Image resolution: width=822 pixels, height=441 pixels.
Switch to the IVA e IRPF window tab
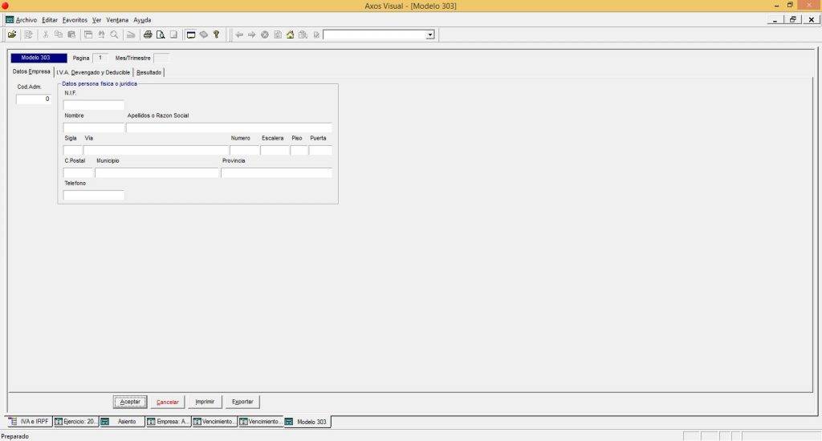(31, 421)
